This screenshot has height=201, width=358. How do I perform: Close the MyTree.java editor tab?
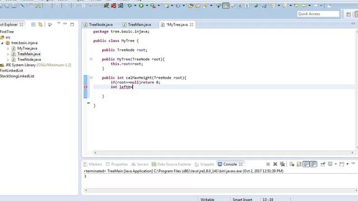point(191,25)
